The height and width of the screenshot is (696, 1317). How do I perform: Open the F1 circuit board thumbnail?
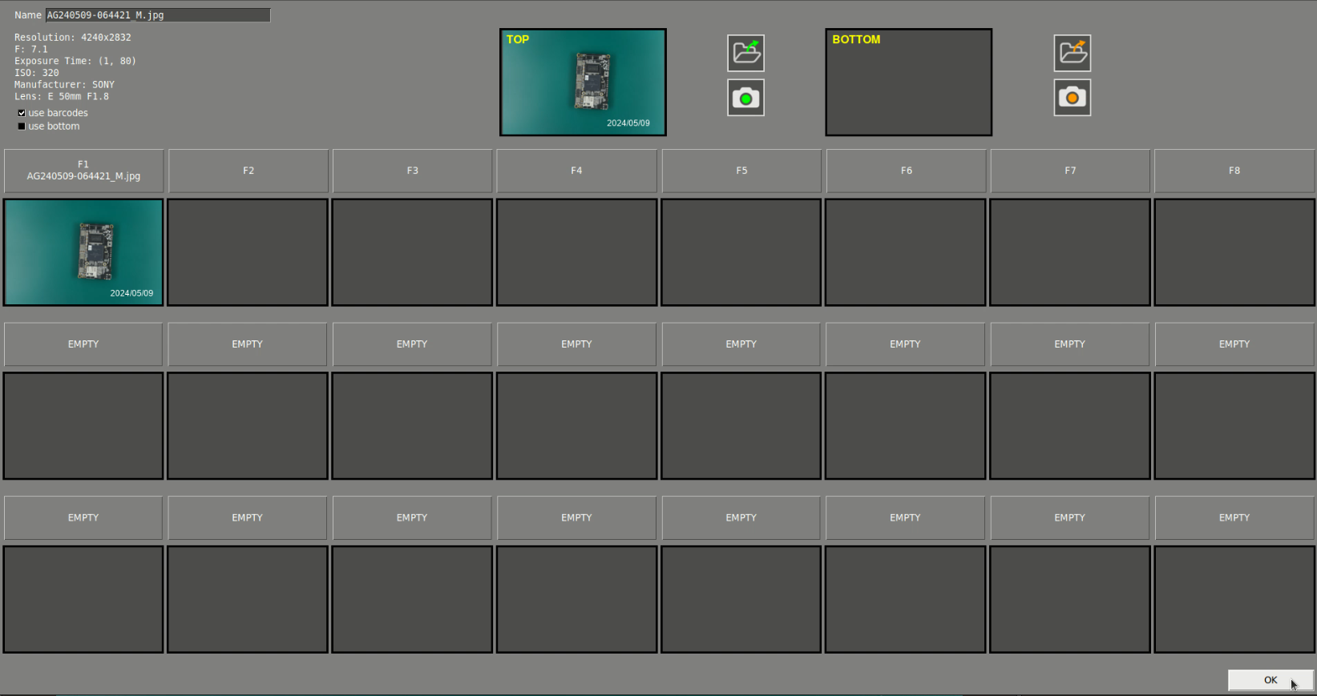[83, 252]
